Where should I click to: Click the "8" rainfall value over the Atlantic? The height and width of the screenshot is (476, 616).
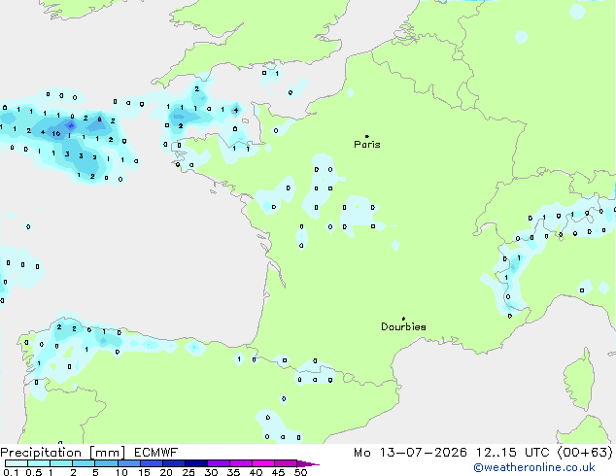[x=99, y=119]
